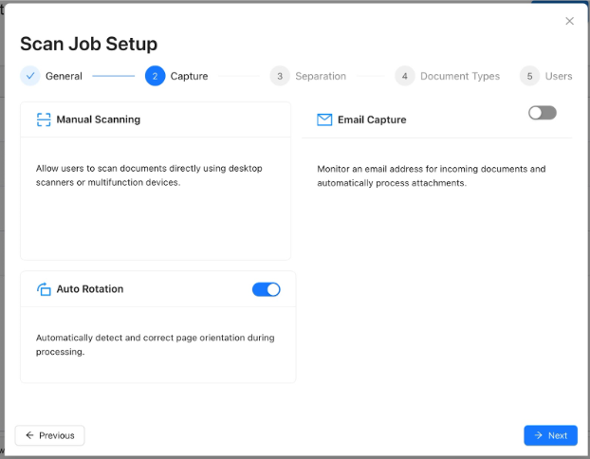Click the step 2 Capture circle
This screenshot has width=590, height=459.
[x=155, y=76]
